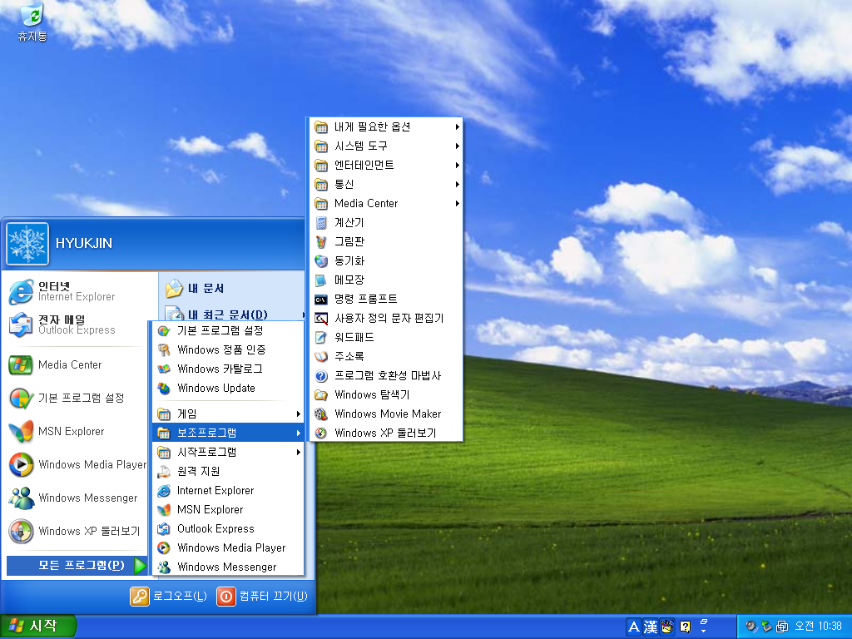
Task: Expand 내게 필요한 옵션 submenu
Action: click(386, 127)
